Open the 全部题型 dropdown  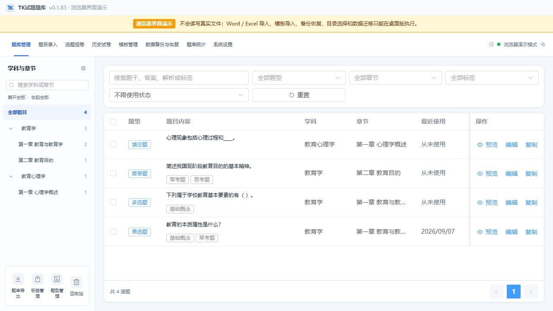[x=299, y=78]
